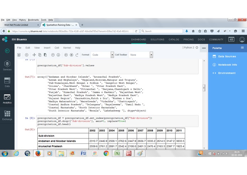Open the notebook Cell menu
The height and width of the screenshot is (175, 247).
[57, 48]
